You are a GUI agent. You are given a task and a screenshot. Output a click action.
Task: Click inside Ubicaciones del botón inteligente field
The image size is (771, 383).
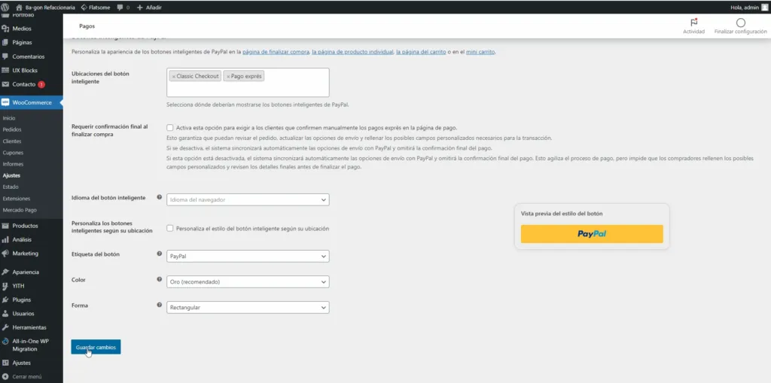click(248, 83)
